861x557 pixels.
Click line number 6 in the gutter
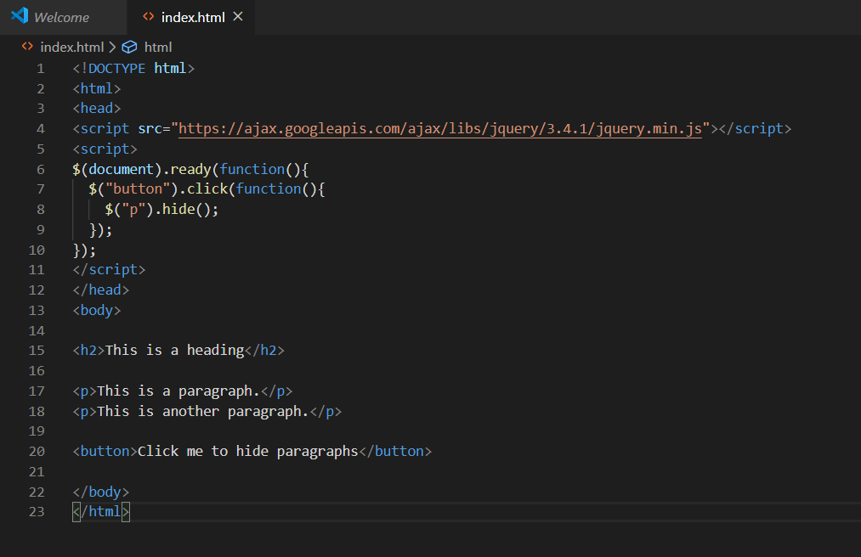coord(40,168)
